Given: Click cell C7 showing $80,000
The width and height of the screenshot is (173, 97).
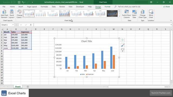Looking at the screenshot, I should 26,48.
